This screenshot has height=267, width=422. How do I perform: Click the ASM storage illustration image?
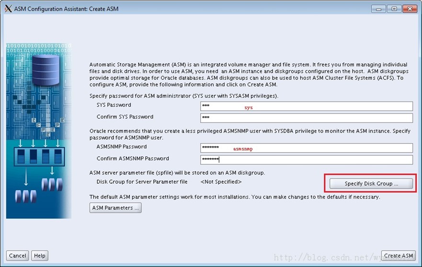[39, 131]
